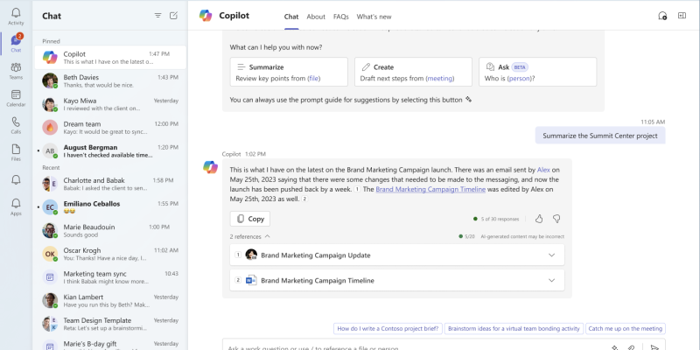Click the Create prompt card
The image size is (700, 350).
(x=413, y=72)
